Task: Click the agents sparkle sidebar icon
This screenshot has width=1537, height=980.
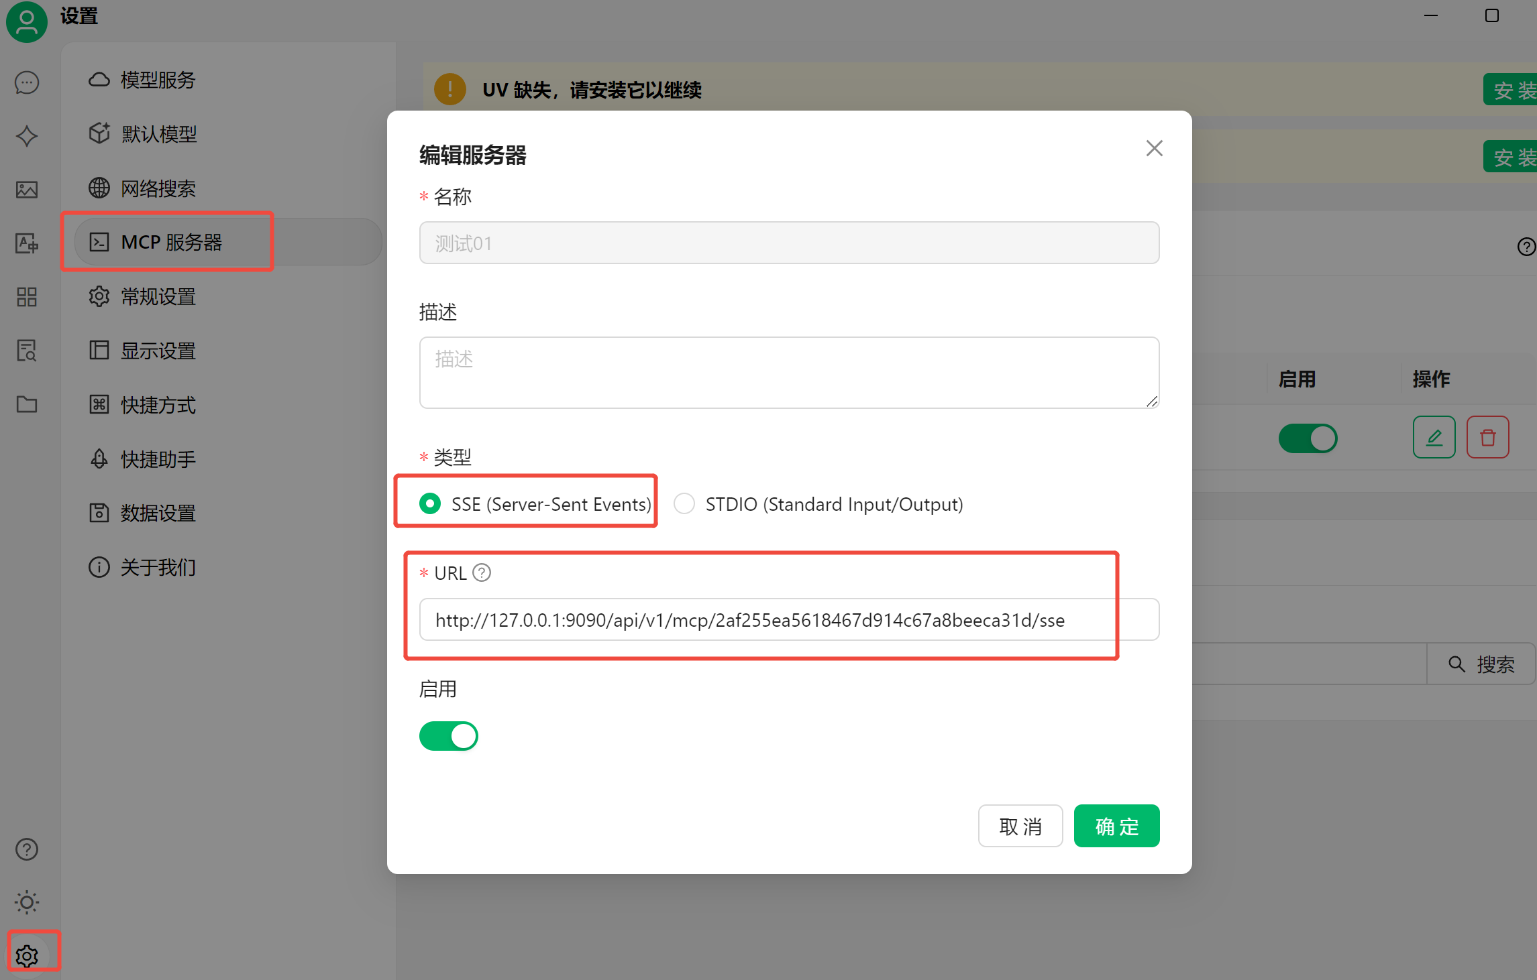Action: 27,136
